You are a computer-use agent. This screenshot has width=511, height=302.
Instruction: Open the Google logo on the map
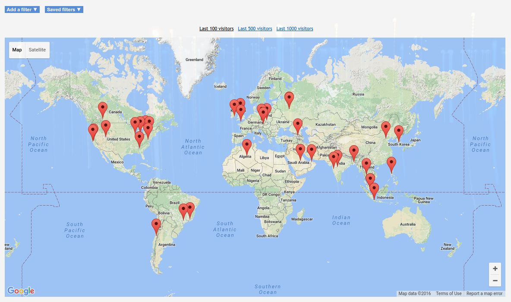tap(21, 291)
